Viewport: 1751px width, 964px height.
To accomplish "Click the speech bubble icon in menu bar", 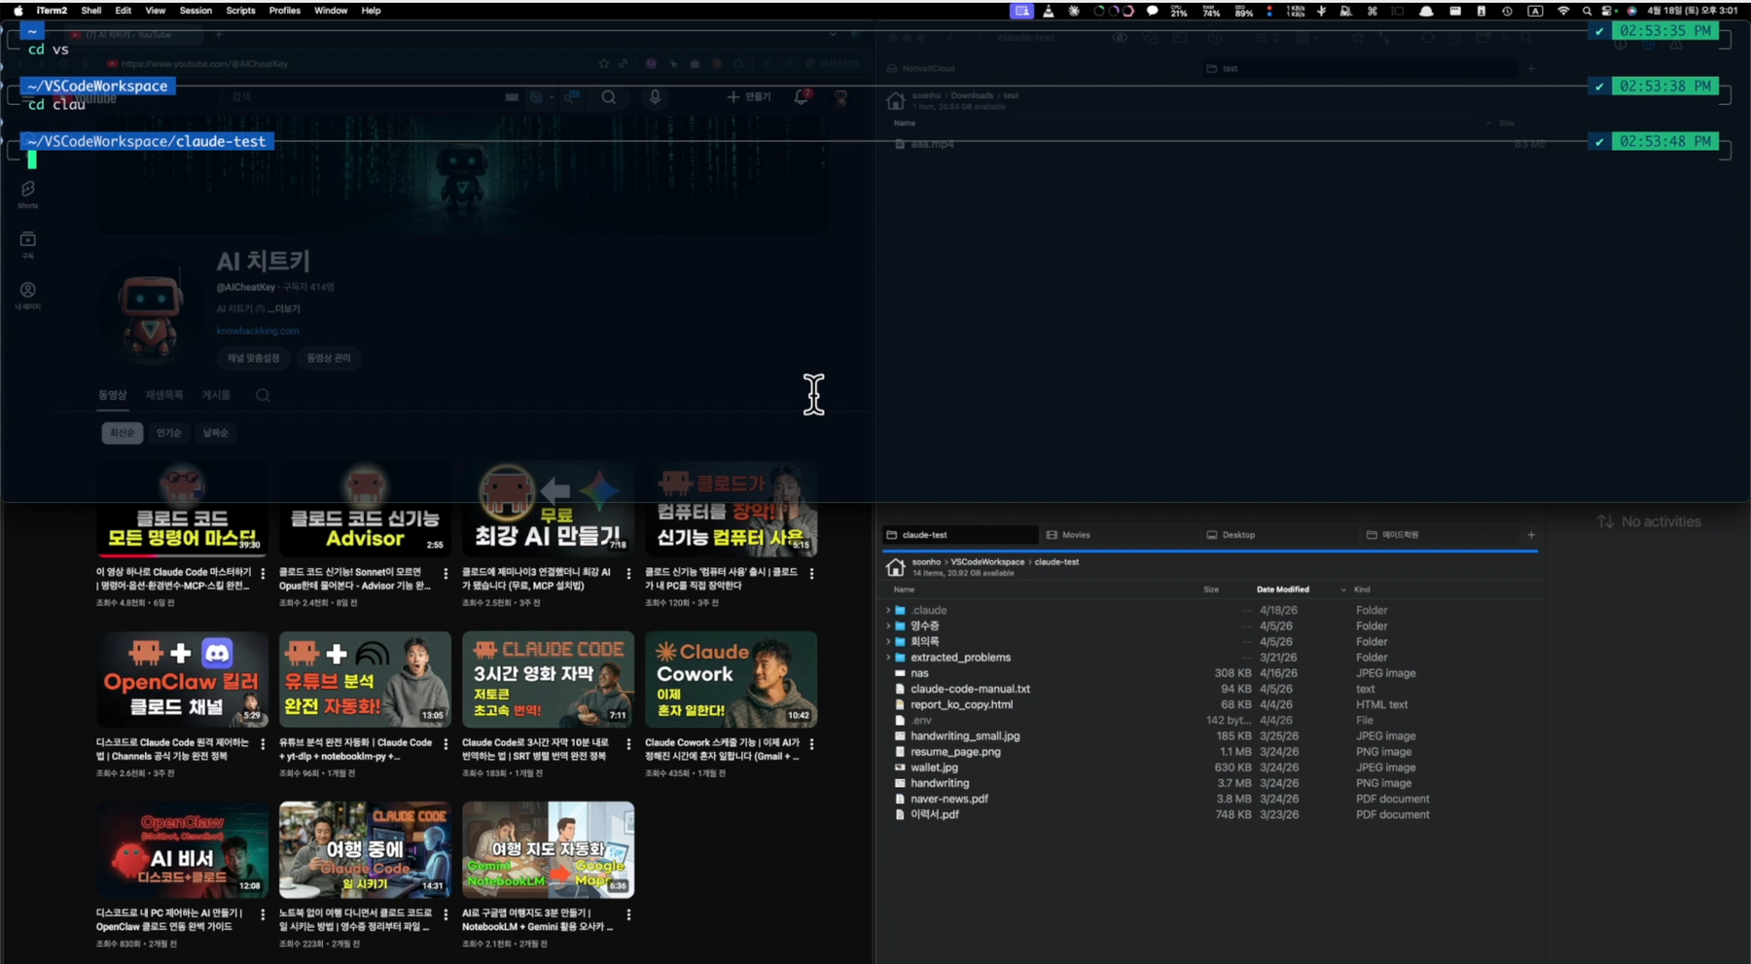I will [x=1153, y=11].
